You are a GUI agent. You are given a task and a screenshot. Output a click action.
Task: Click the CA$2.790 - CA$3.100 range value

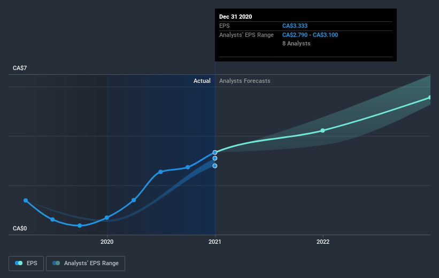(310, 35)
